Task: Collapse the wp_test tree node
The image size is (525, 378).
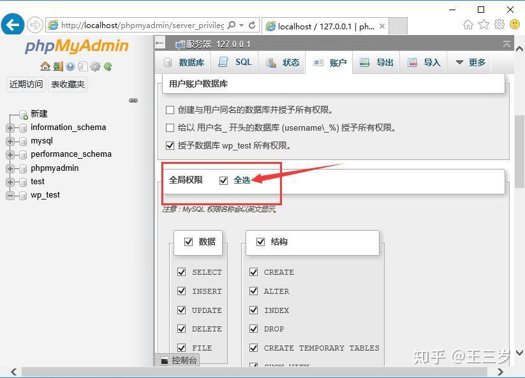Action: tap(10, 195)
